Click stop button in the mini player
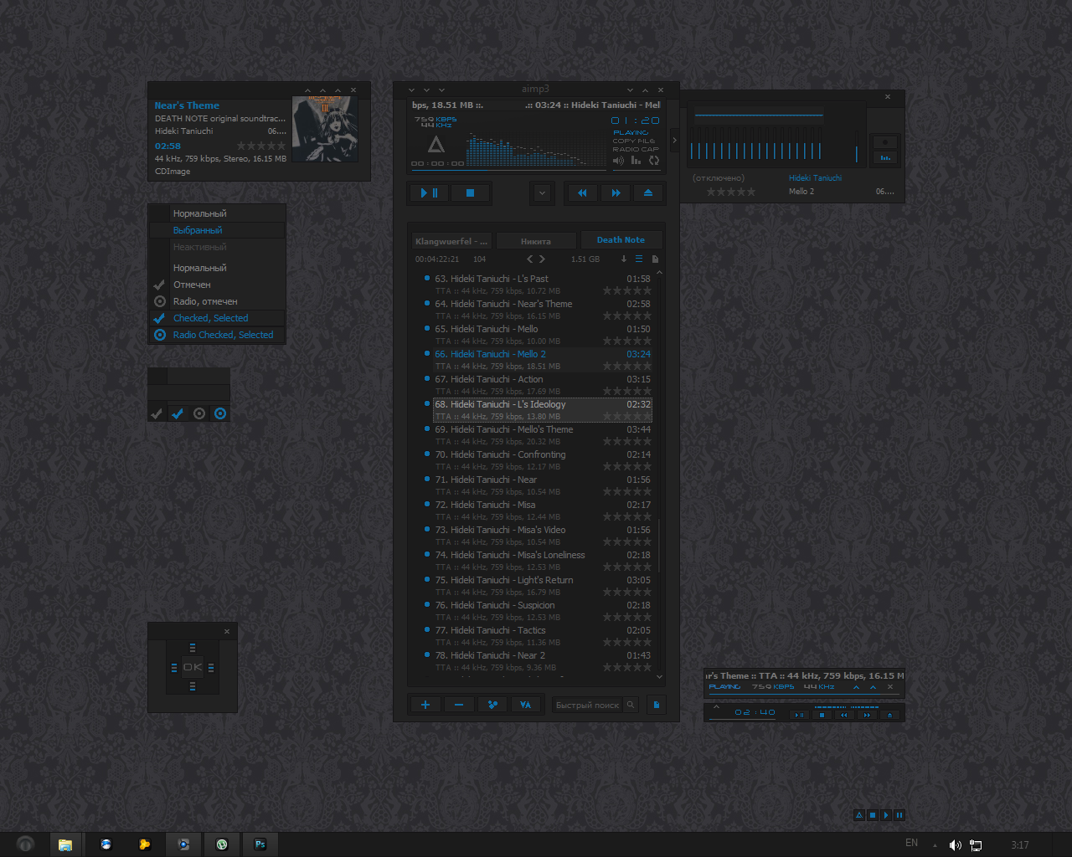Image resolution: width=1072 pixels, height=857 pixels. [822, 715]
